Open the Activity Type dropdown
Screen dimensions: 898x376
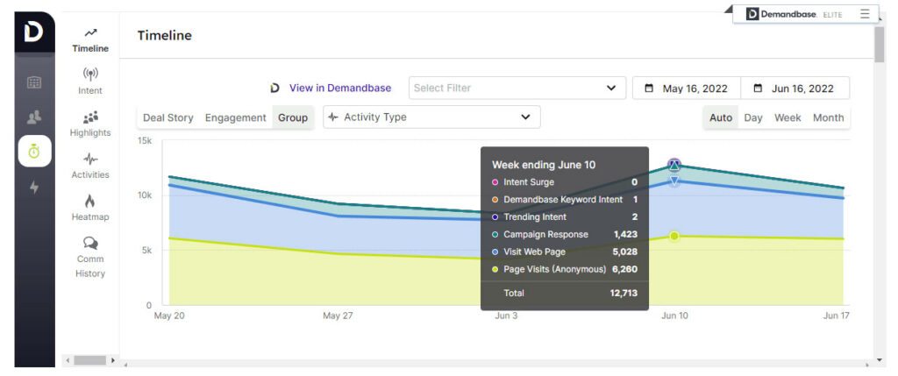[431, 117]
